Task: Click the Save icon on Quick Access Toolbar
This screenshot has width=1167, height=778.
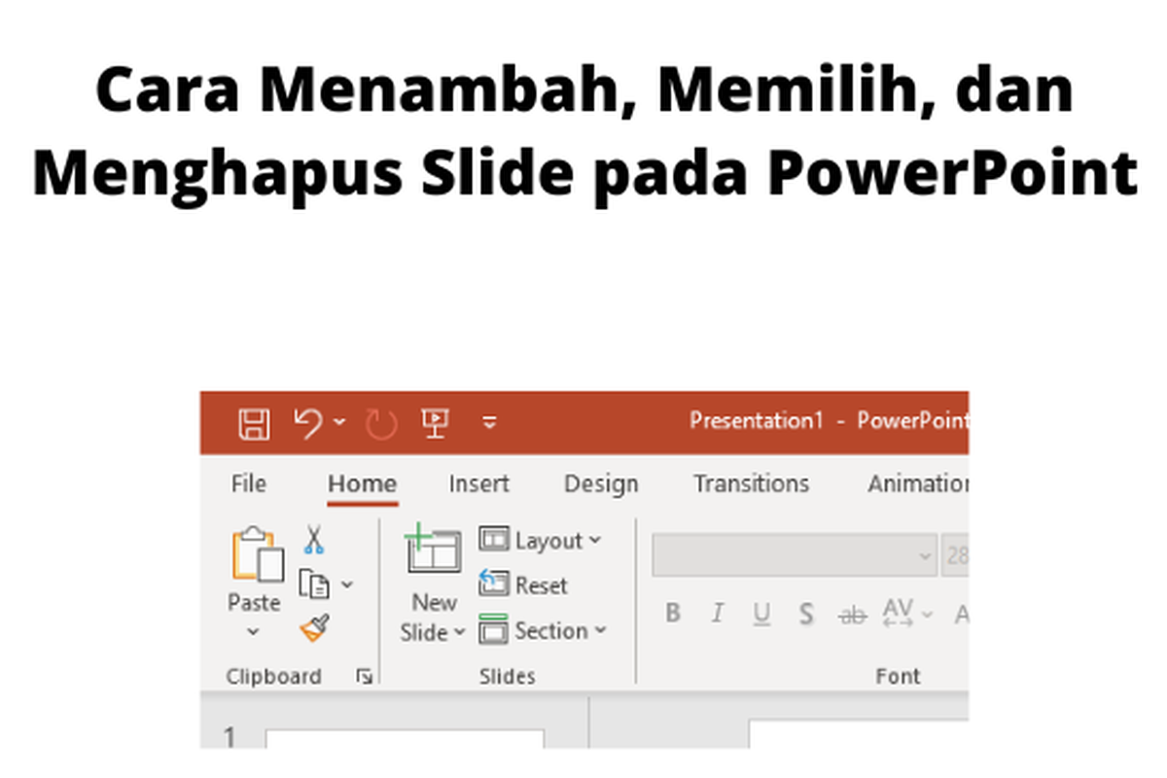Action: pyautogui.click(x=253, y=422)
